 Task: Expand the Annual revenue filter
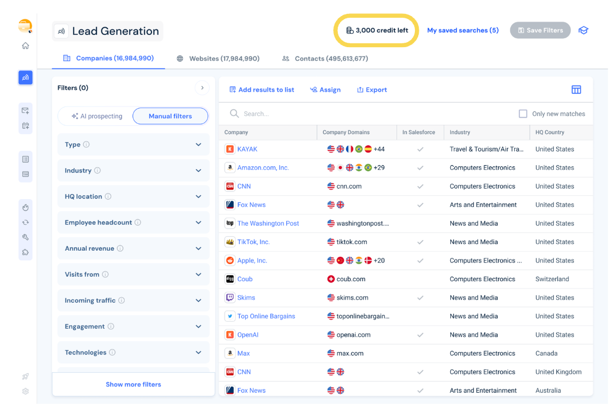(133, 248)
